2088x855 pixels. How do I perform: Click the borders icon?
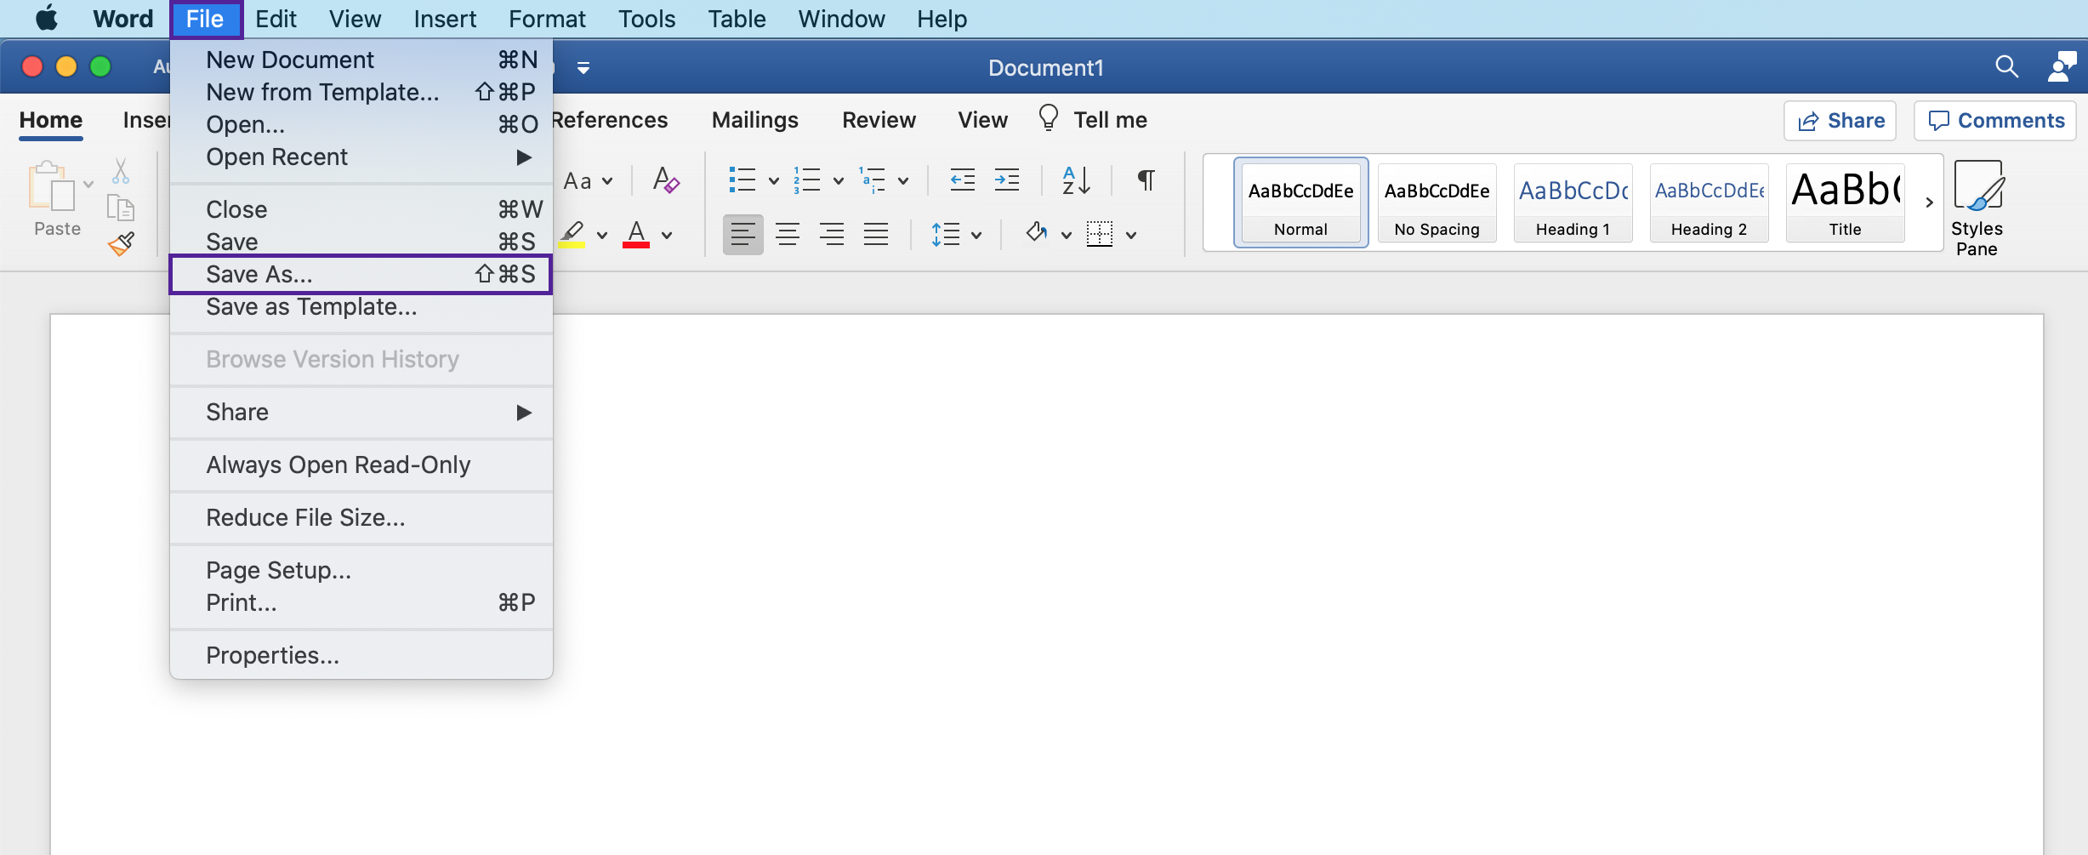pyautogui.click(x=1100, y=234)
